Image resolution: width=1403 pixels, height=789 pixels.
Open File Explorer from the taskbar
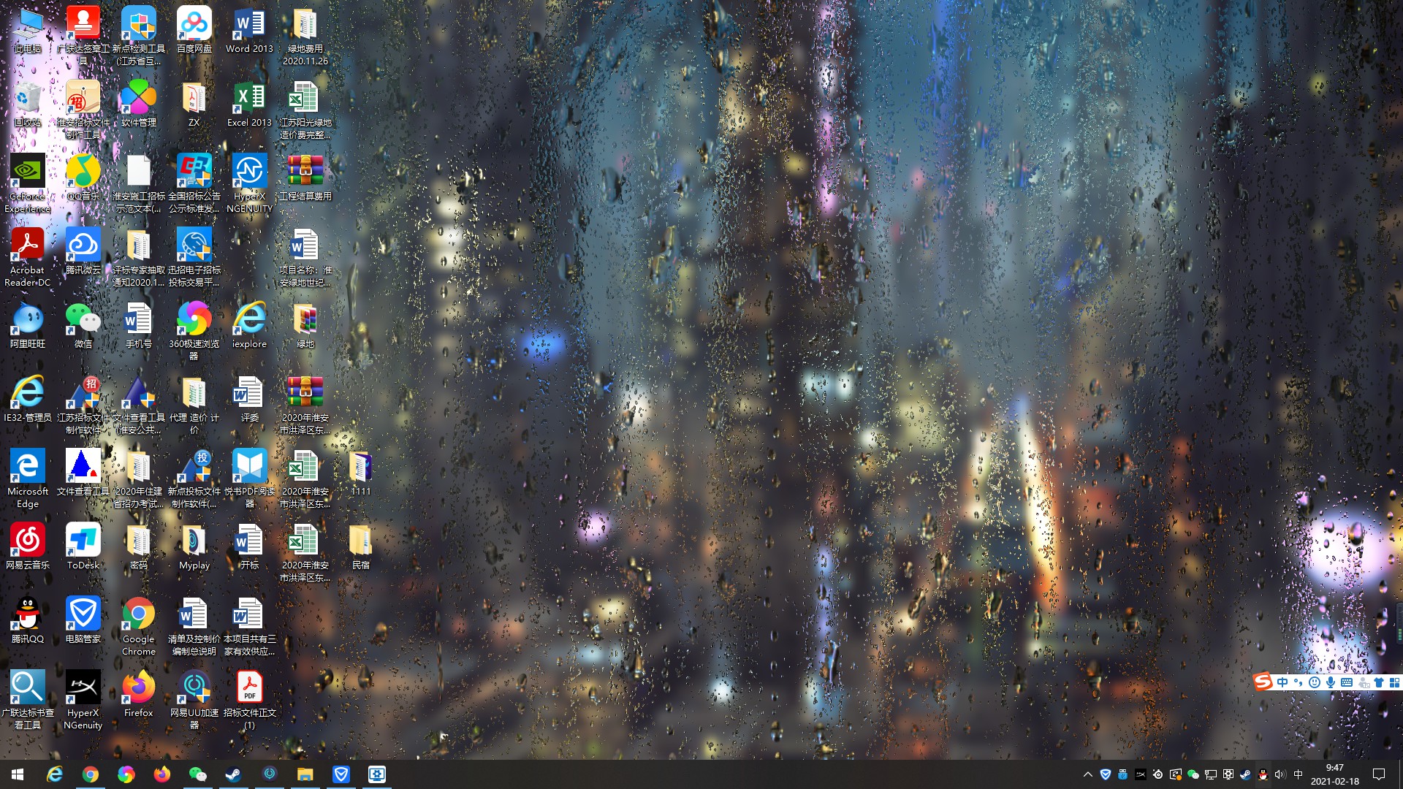[305, 774]
